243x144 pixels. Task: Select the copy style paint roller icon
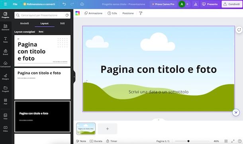(x=141, y=13)
